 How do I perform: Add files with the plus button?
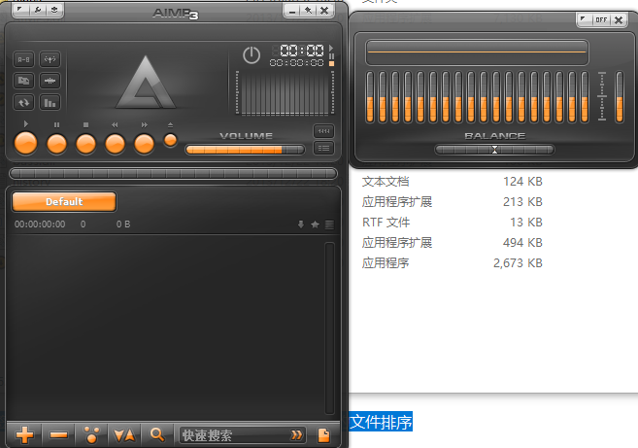tap(25, 435)
